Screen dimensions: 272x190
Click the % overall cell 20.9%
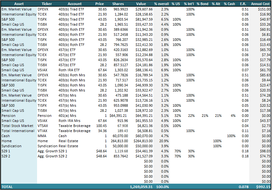point(164,141)
